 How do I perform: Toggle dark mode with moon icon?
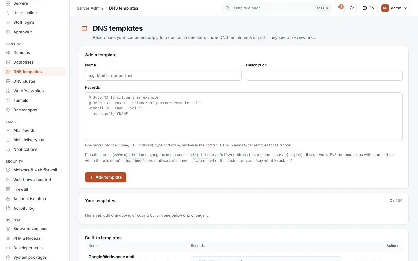[x=352, y=8]
